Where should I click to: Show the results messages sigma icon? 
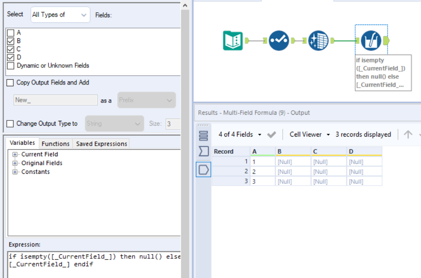coord(203,151)
